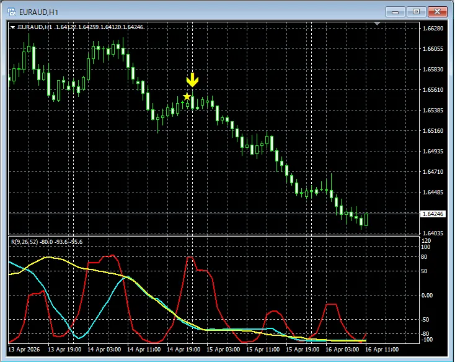Select the yellow indicator line
This screenshot has height=362, width=455.
tap(50, 257)
